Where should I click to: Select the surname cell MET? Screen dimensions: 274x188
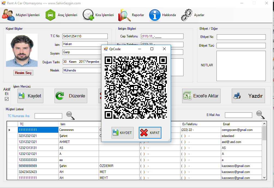119,172
